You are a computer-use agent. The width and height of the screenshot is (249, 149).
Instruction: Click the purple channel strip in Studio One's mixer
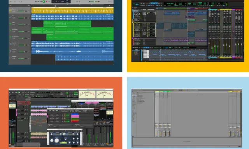[x=233, y=33]
